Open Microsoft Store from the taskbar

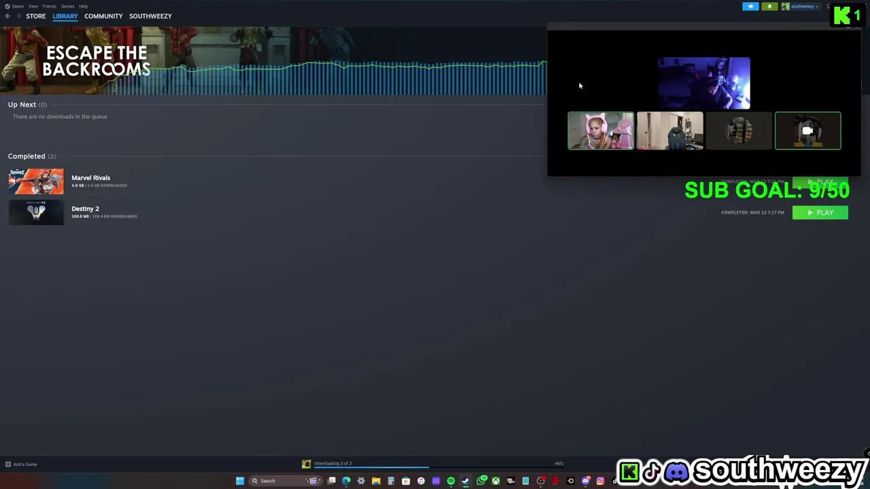[x=406, y=481]
